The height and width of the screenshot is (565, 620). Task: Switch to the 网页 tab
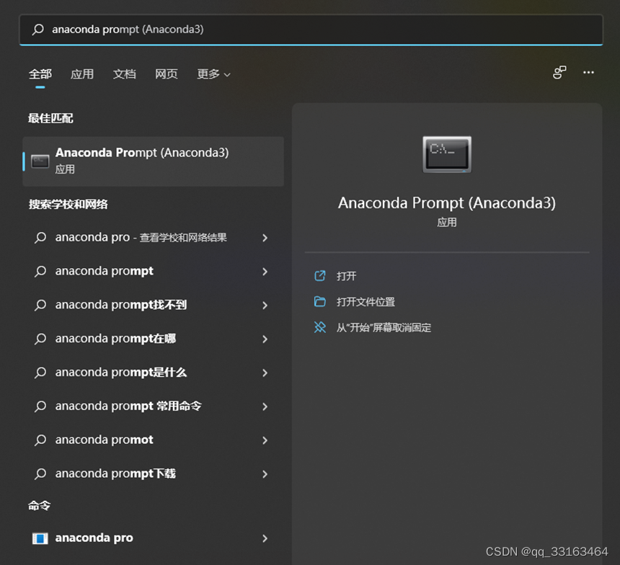tap(167, 74)
